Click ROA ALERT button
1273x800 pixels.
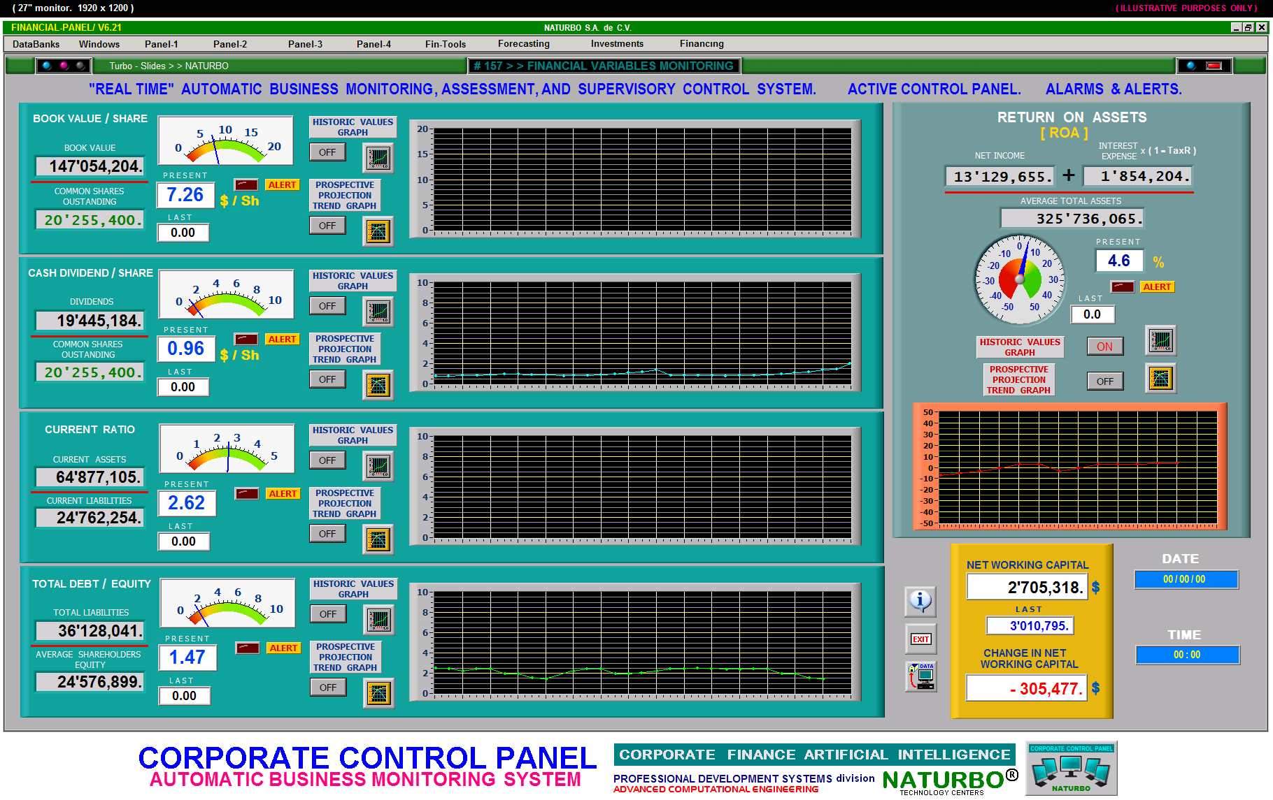point(1158,286)
